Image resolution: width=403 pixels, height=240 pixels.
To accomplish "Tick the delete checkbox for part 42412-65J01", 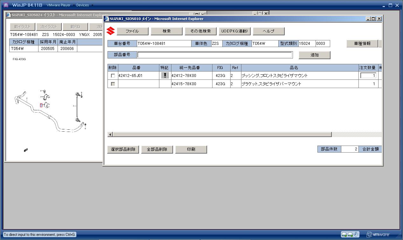I will click(113, 76).
